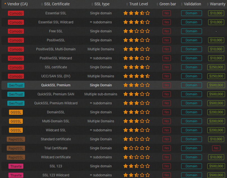This screenshot has width=227, height=178.
Task: Select Wildcard SSL certificate name
Action: [x=56, y=130]
